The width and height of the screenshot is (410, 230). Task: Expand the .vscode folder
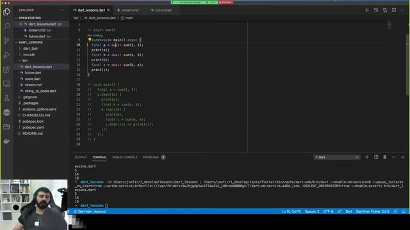[29, 54]
